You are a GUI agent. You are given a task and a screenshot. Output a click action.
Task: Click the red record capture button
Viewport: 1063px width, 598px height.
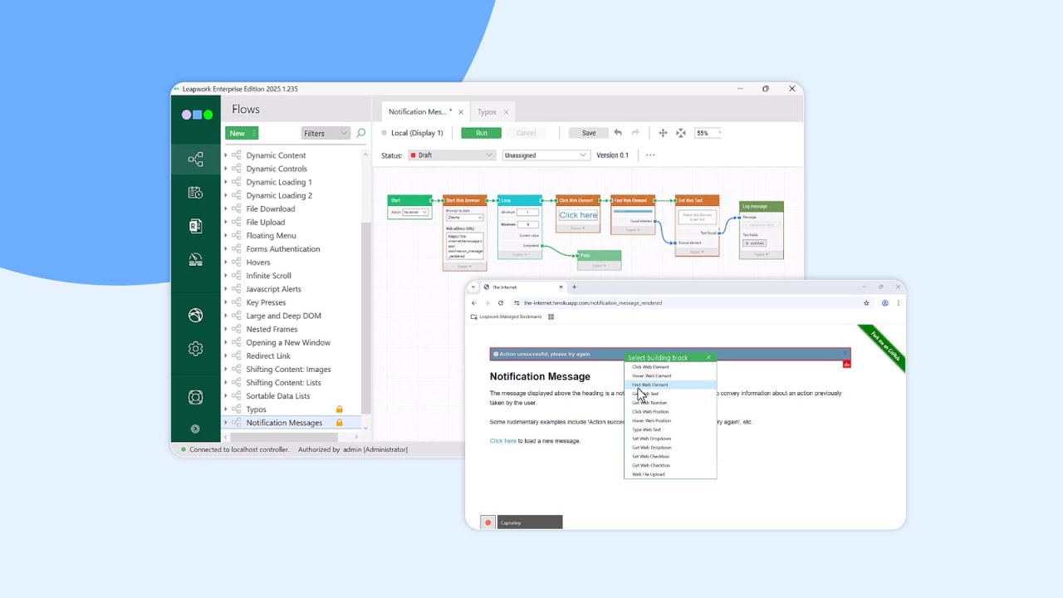(x=488, y=522)
